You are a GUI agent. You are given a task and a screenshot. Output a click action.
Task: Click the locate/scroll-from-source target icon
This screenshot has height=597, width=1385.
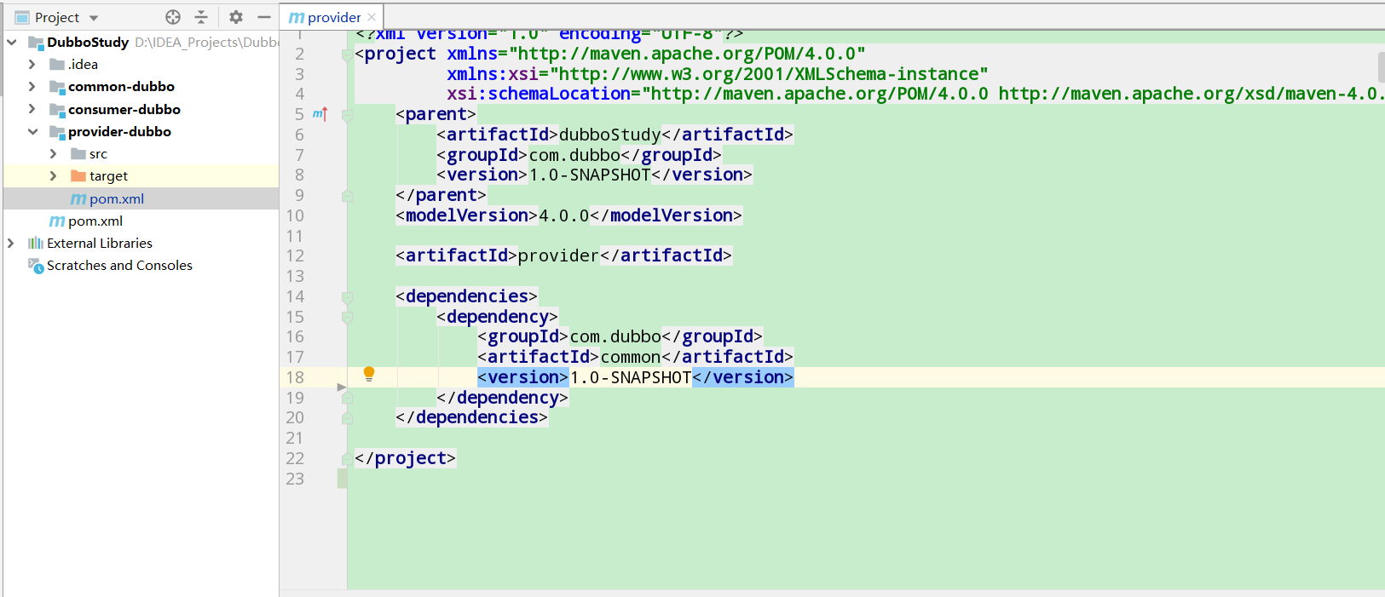coord(173,17)
